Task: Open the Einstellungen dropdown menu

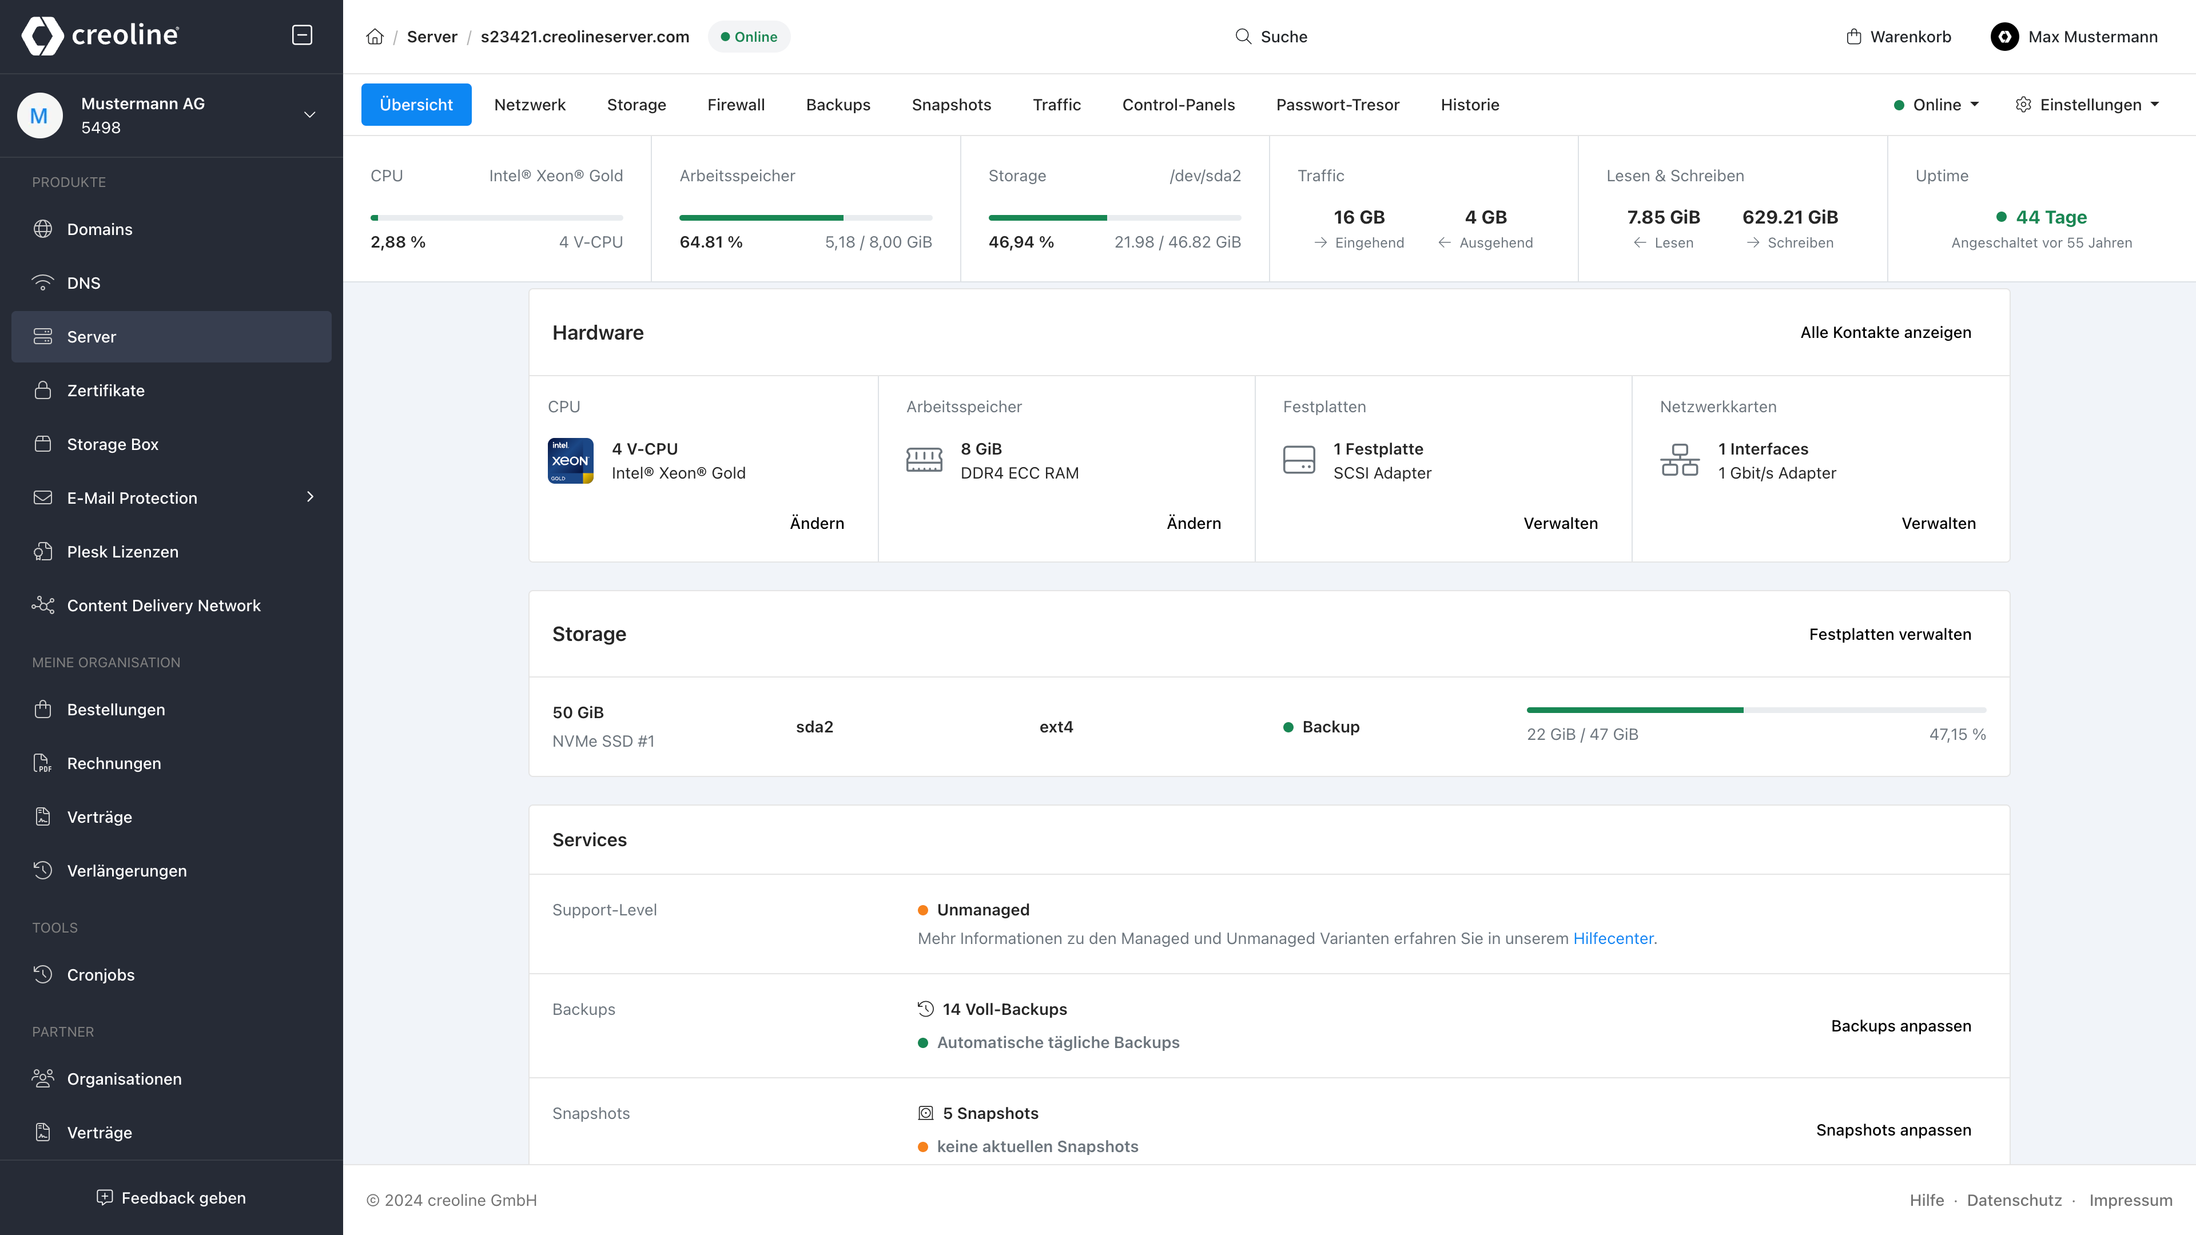Action: [x=2088, y=104]
